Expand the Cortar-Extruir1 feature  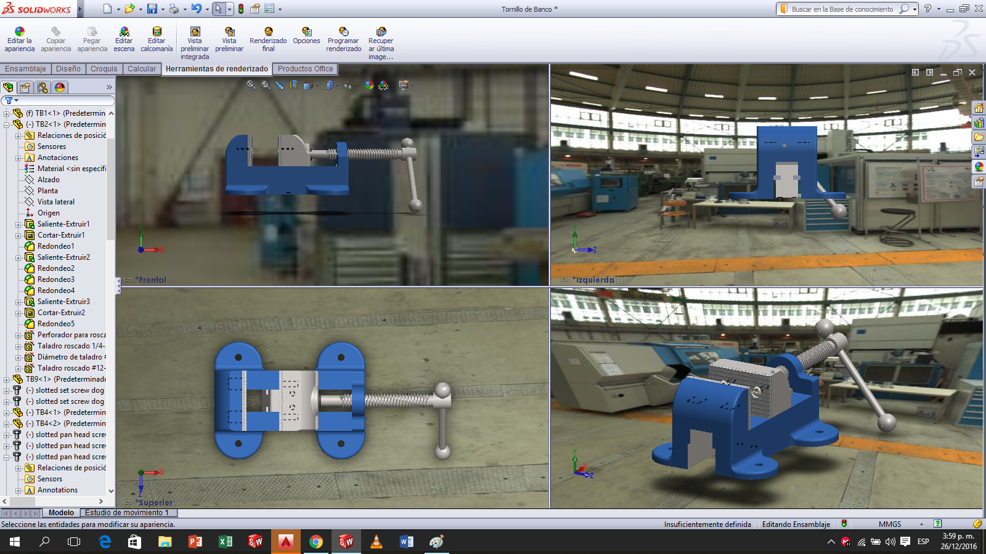click(x=18, y=235)
